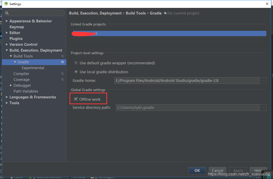The width and height of the screenshot is (273, 179).
Task: Open the Plugins settings page
Action: click(x=16, y=39)
